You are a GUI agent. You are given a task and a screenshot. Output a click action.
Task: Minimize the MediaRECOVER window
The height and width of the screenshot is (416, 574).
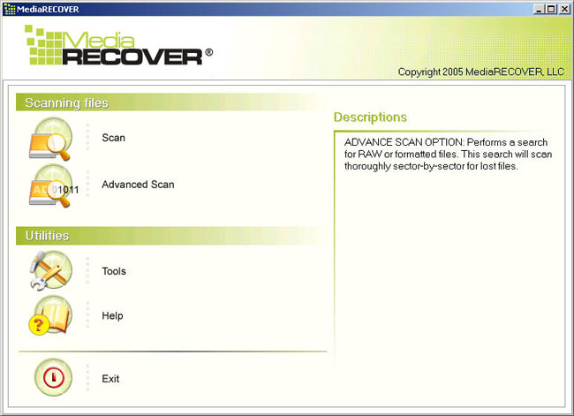click(x=539, y=9)
